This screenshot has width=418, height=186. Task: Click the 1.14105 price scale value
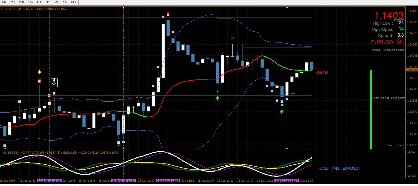click(x=412, y=11)
